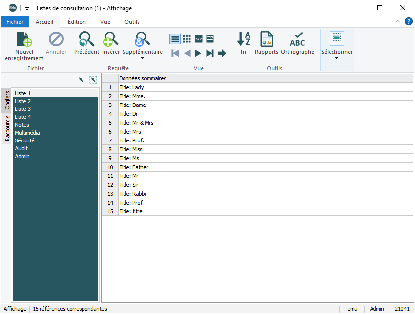
Task: Select the Multimédia tab in sidebar
Action: pos(27,133)
